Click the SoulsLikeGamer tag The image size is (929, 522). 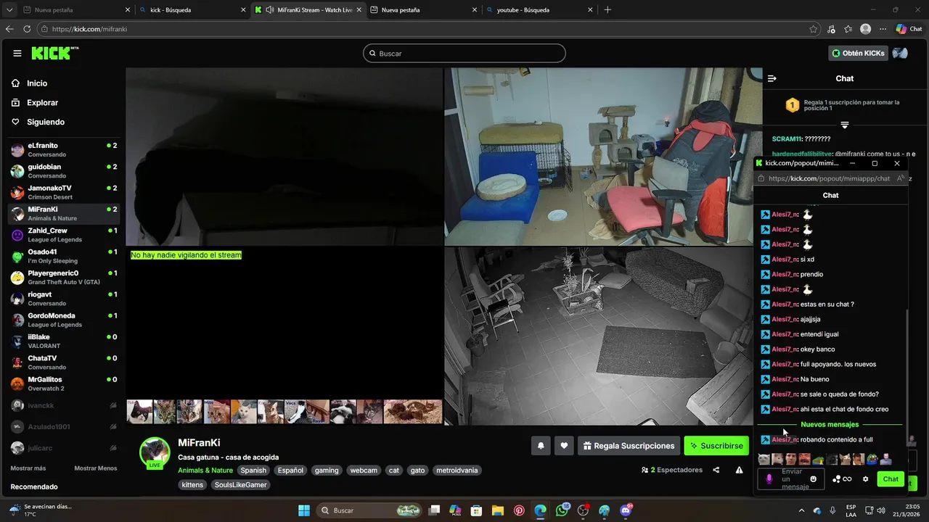(240, 484)
